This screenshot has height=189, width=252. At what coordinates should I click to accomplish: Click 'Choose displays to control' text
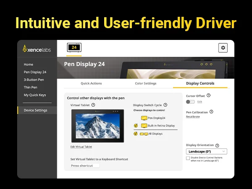[149, 110]
